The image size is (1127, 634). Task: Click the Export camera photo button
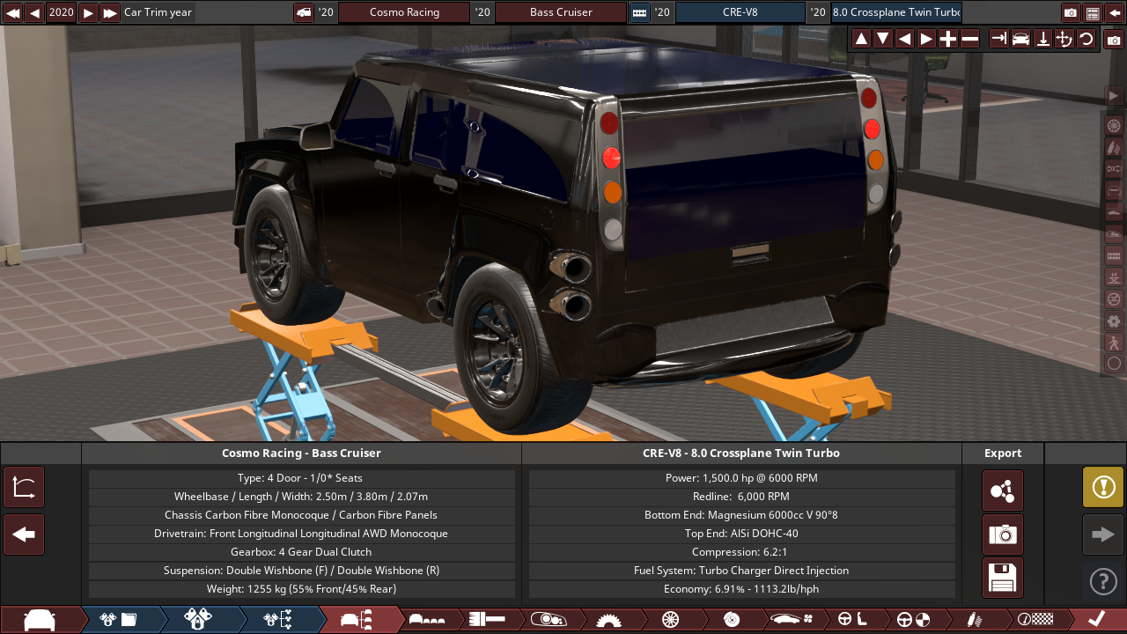[x=1003, y=534]
